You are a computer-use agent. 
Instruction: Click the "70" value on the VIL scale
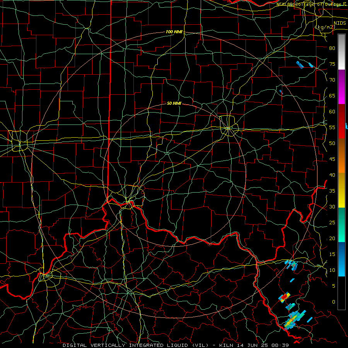(332, 80)
